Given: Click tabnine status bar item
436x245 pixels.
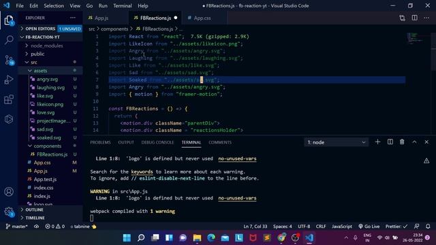Looking at the screenshot, I should click(83, 227).
